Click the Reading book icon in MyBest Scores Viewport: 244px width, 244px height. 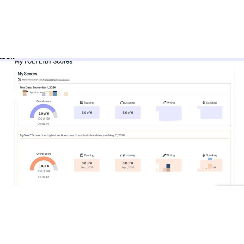click(x=82, y=155)
